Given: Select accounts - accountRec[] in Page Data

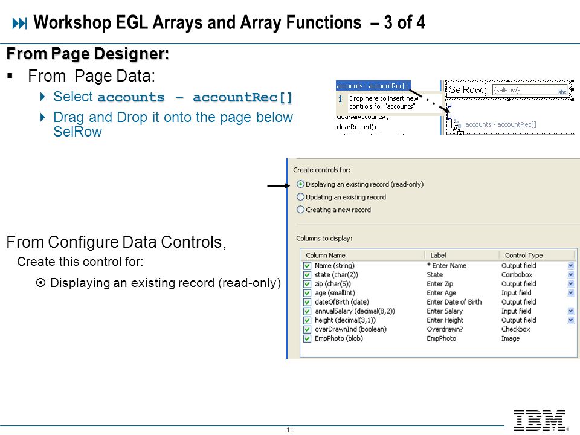Looking at the screenshot, I should point(373,86).
